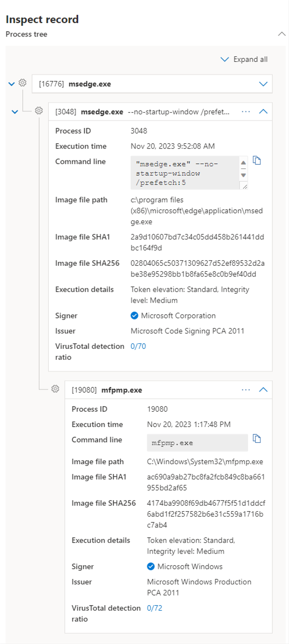This screenshot has width=289, height=644.
Task: Open more options for msedge.exe 3048
Action: click(246, 111)
